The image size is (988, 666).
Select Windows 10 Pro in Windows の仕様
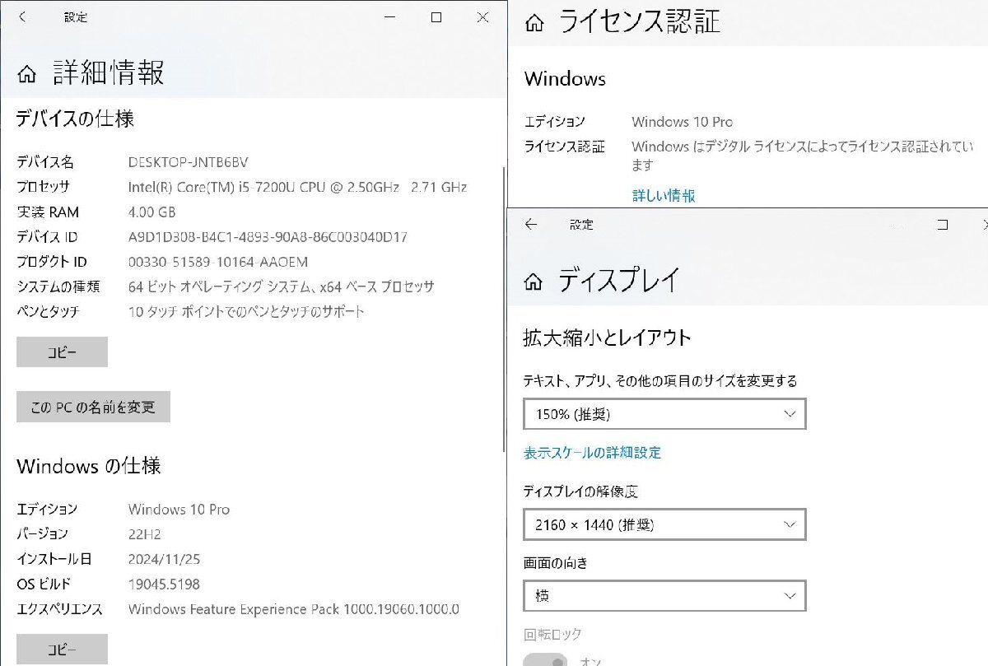179,510
